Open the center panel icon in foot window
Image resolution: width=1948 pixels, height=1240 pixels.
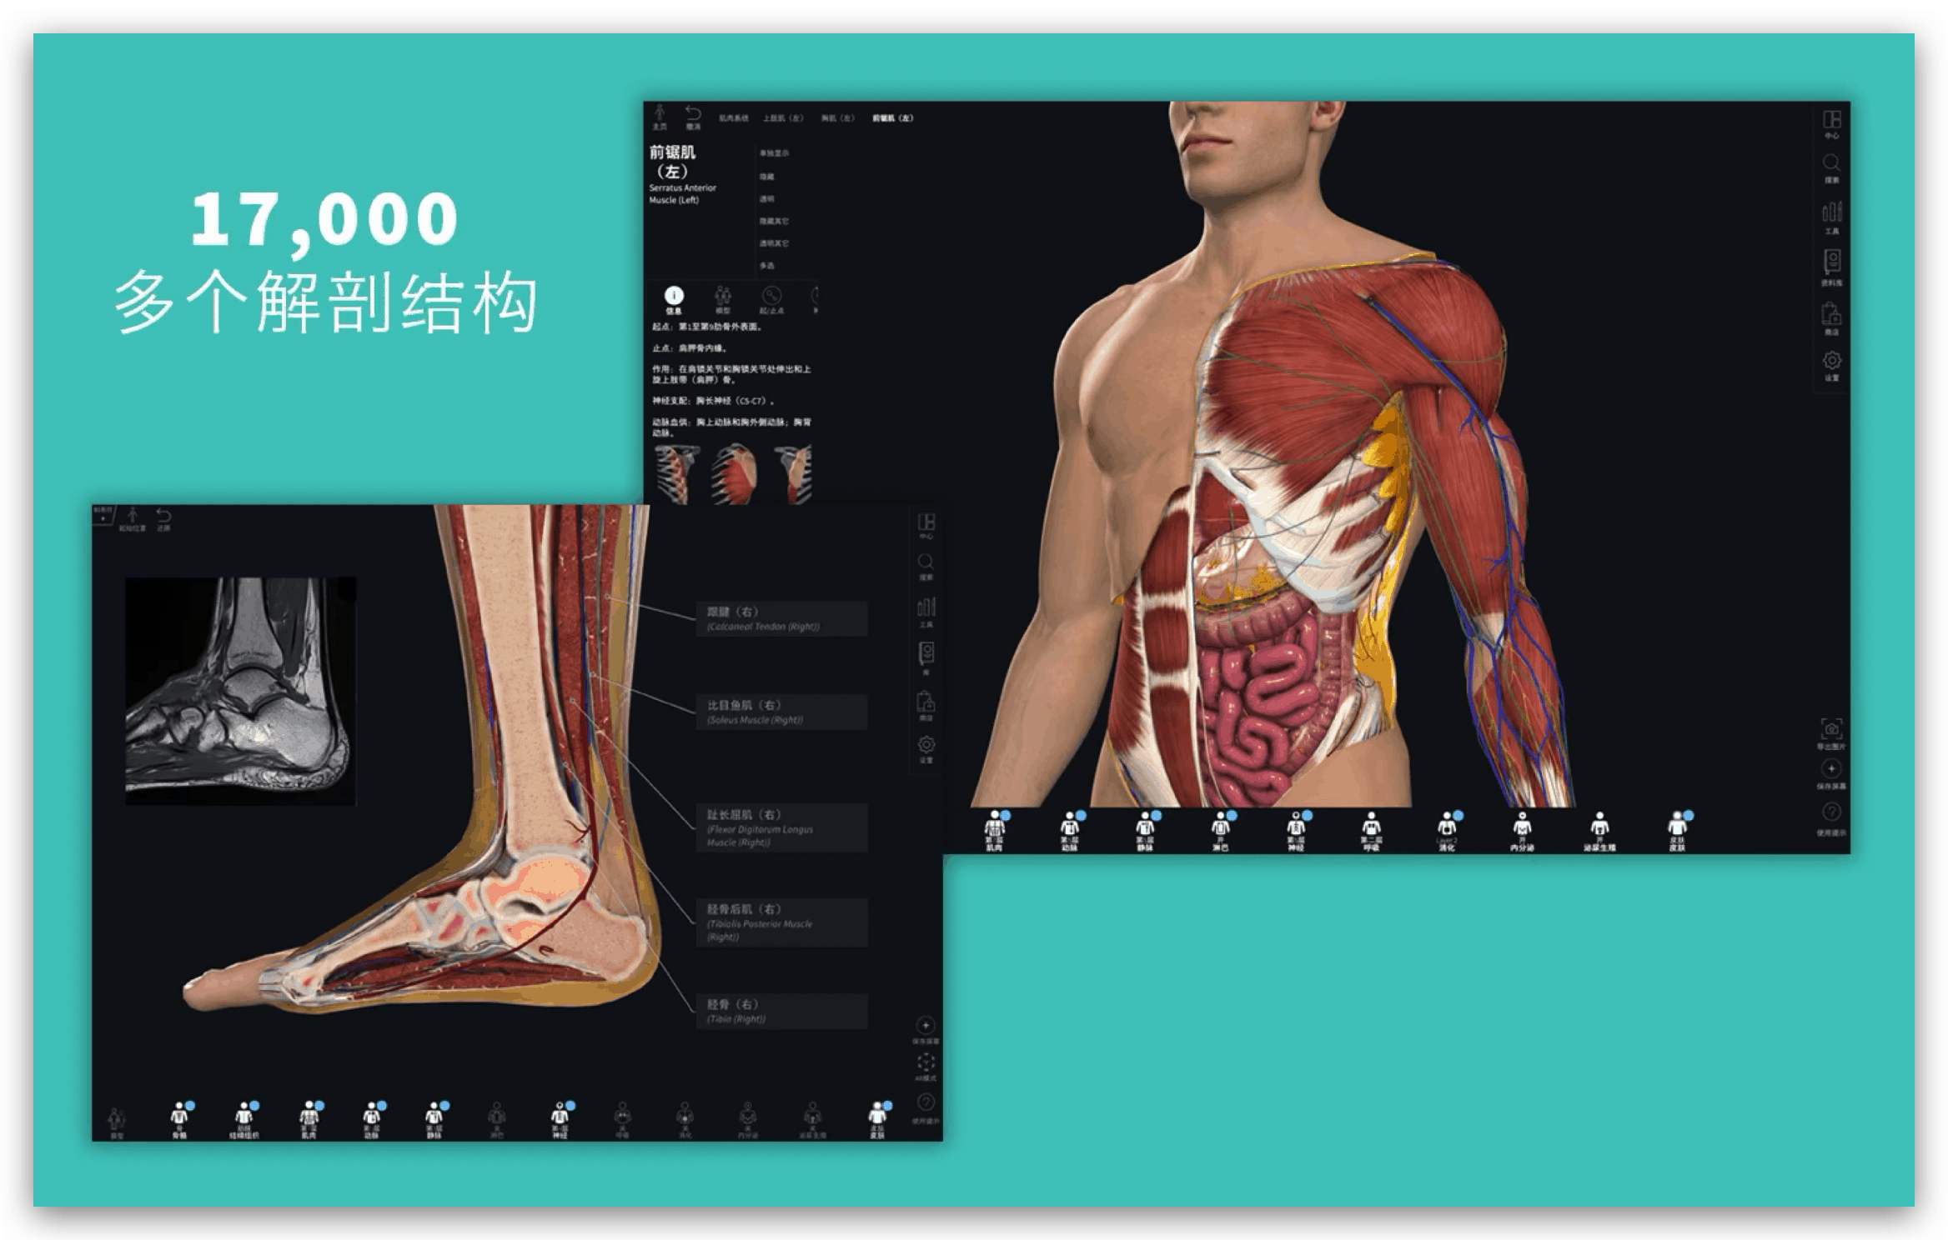pyautogui.click(x=926, y=527)
